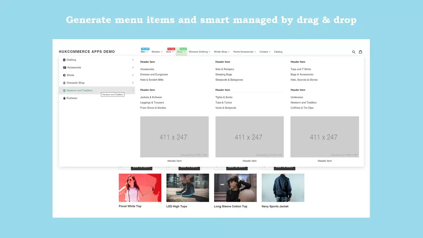Expand the Clothing submenu chevron
Viewport: 423px width, 238px height.
pyautogui.click(x=133, y=60)
